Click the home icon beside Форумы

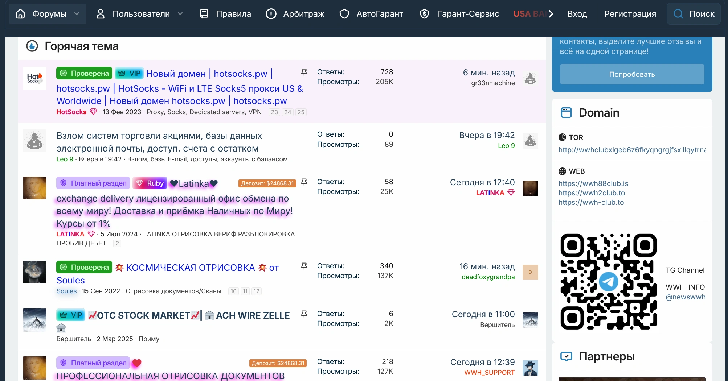[20, 14]
